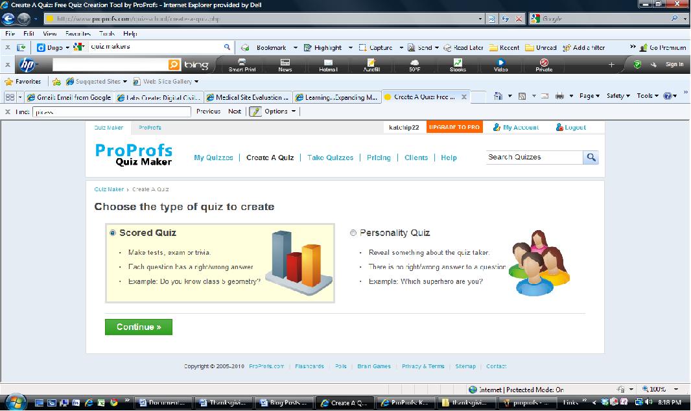Open the Smart Print tool
The height and width of the screenshot is (411, 691).
[242, 65]
